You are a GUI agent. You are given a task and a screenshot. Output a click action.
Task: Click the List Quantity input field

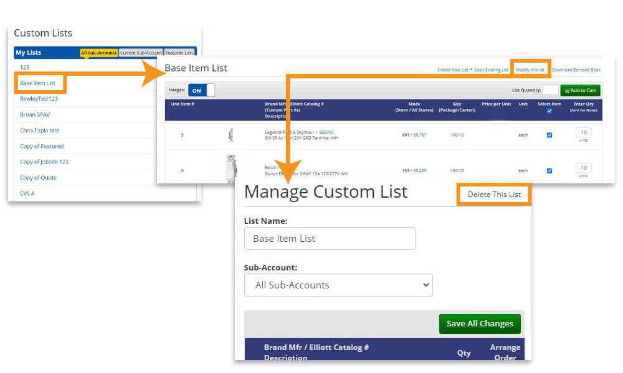(x=550, y=90)
